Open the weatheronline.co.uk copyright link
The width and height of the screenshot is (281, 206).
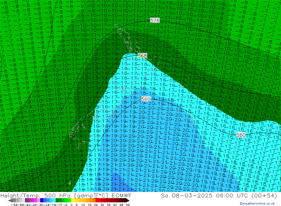[257, 203]
